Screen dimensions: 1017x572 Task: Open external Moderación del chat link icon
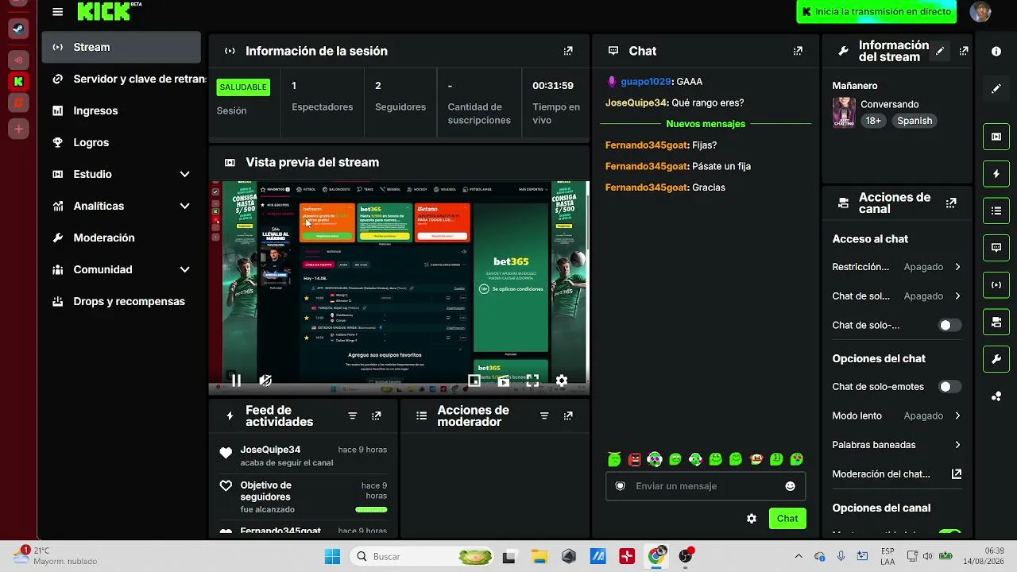(x=957, y=473)
